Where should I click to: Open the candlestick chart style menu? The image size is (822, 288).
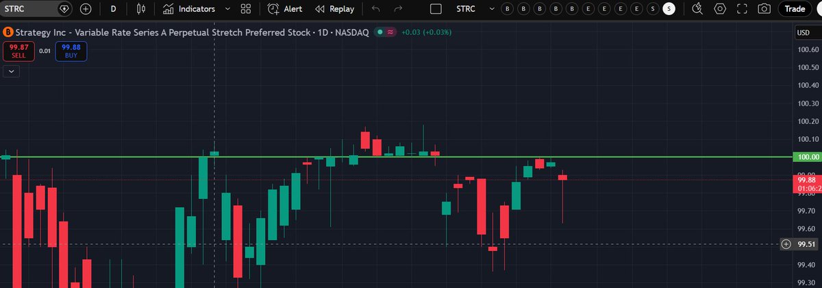click(x=141, y=9)
